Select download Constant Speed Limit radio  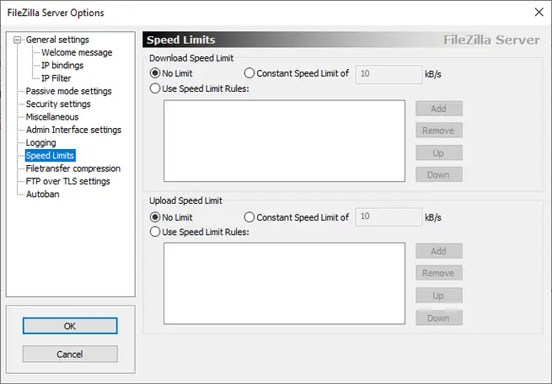coord(249,74)
